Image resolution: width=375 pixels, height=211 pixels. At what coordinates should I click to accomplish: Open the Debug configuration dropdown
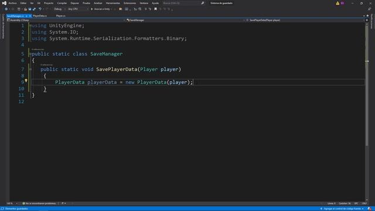click(x=60, y=9)
